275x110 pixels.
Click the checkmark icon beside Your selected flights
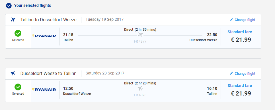pos(9,6)
